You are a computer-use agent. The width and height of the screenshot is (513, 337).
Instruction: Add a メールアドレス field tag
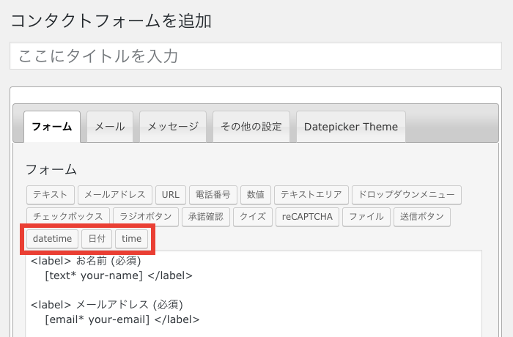115,195
